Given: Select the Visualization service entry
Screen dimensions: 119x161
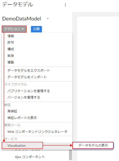Looking at the screenshot, I should [22, 146].
